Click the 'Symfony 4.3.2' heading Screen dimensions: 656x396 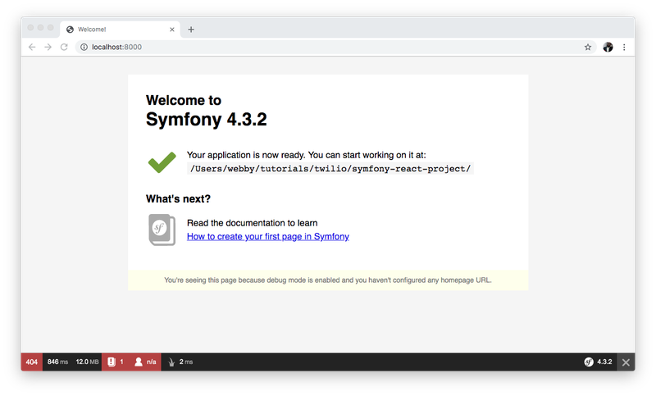pyautogui.click(x=207, y=119)
